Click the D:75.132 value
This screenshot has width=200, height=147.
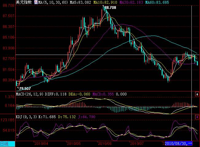[x=67, y=117]
